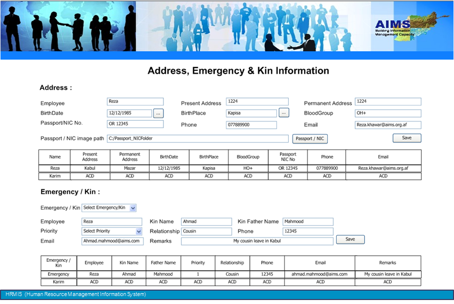Select the Reza row in address table

229,168
